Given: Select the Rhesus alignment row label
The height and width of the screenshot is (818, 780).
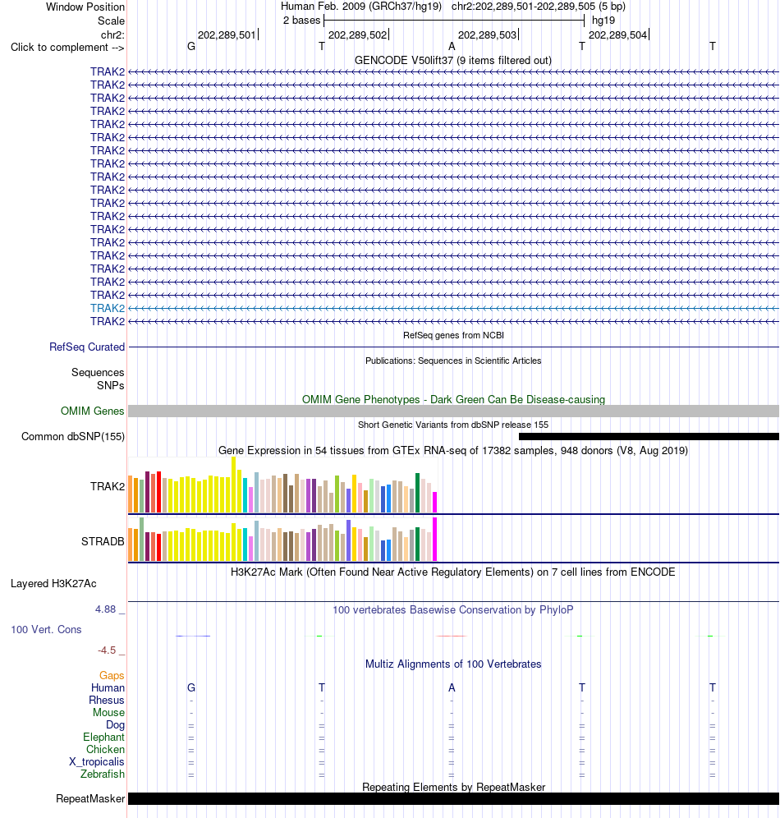Looking at the screenshot, I should (x=107, y=700).
